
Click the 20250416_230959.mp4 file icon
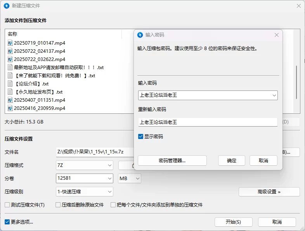(10, 108)
